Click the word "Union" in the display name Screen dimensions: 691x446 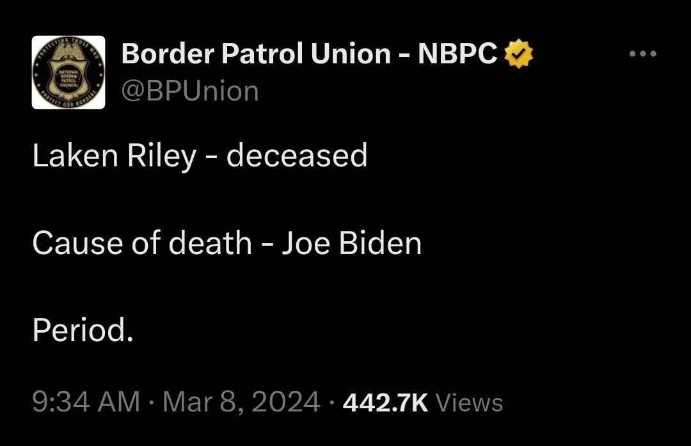pyautogui.click(x=351, y=55)
